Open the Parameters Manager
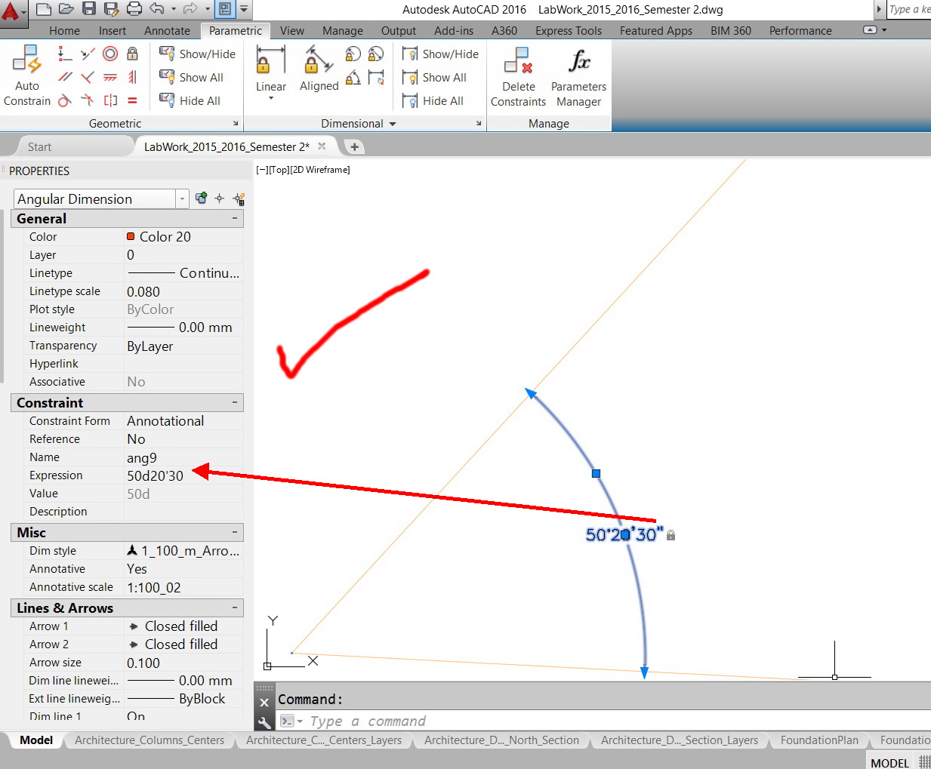The width and height of the screenshot is (931, 769). coord(578,75)
